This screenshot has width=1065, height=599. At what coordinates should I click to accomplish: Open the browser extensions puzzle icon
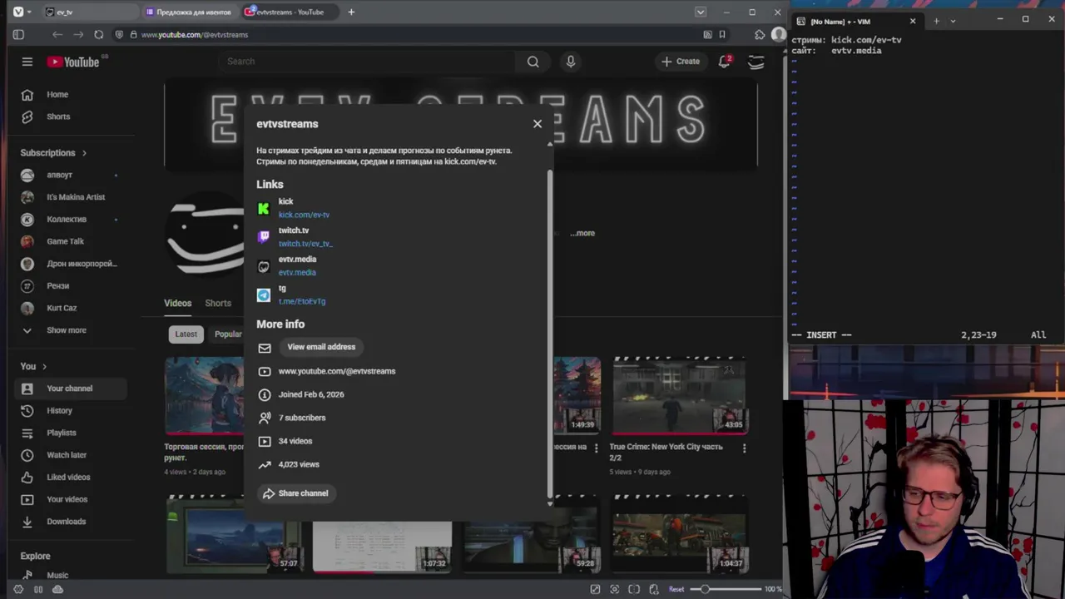760,35
